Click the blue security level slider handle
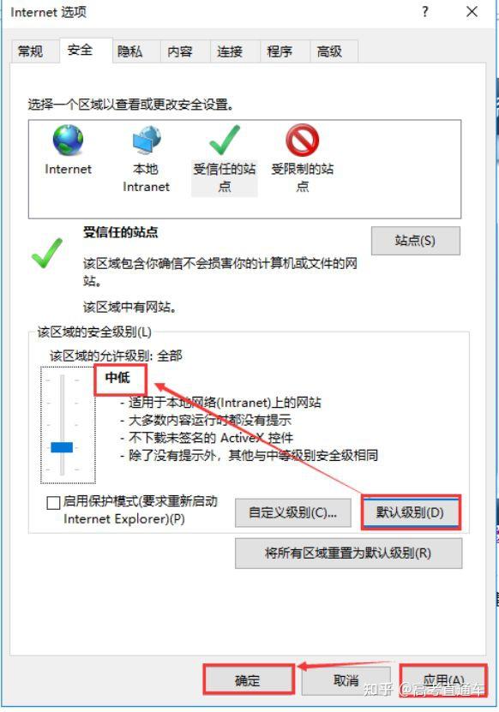Screen dimensions: 499x712 (x=62, y=447)
